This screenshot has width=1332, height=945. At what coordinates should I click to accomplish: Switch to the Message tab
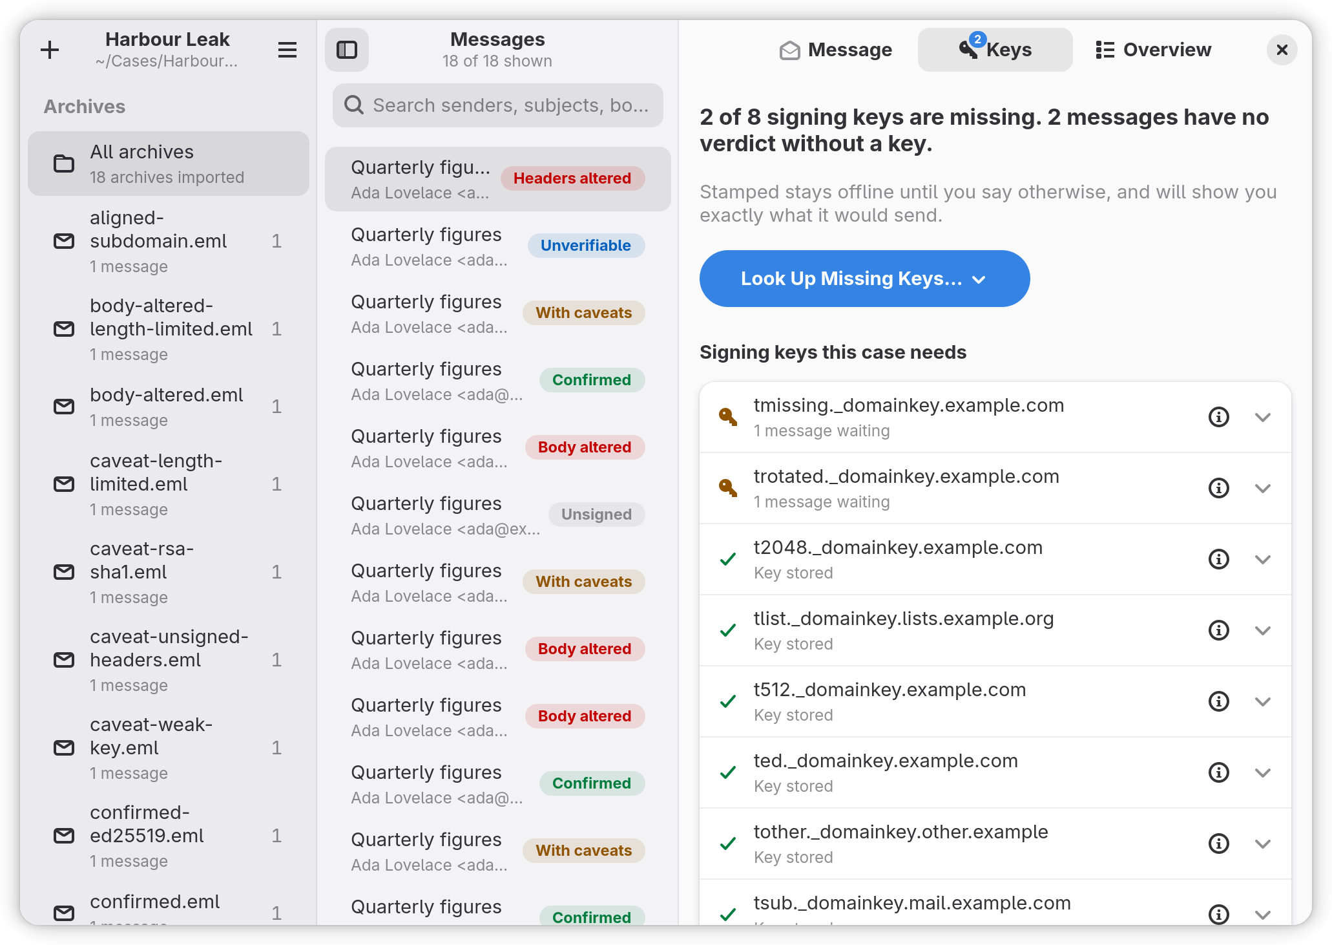pos(835,50)
